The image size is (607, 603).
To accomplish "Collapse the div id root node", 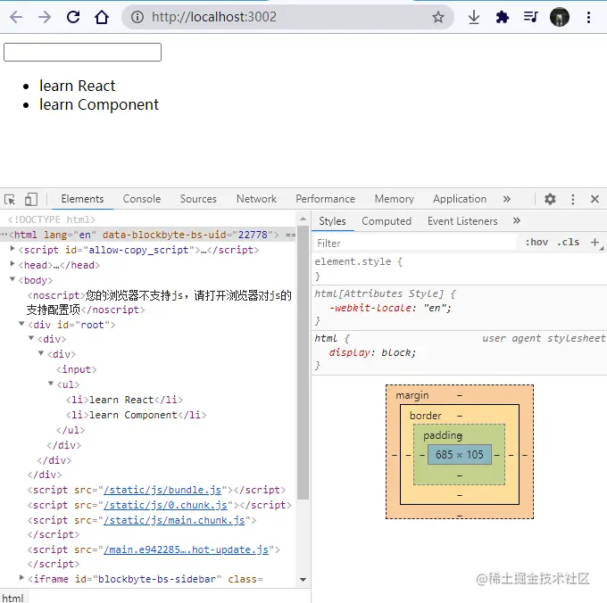I will (x=22, y=323).
